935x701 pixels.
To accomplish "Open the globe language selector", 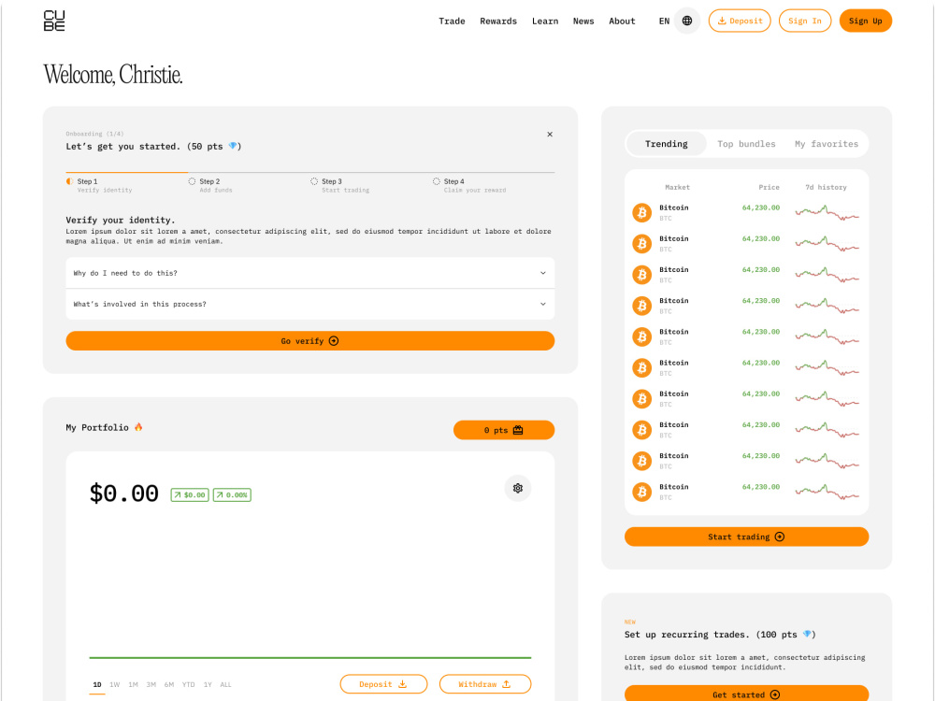I will [x=687, y=21].
